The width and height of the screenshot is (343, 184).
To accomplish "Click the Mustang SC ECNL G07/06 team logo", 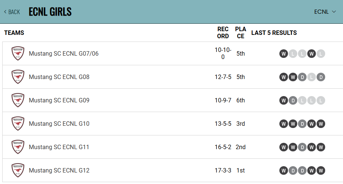I will point(18,53).
